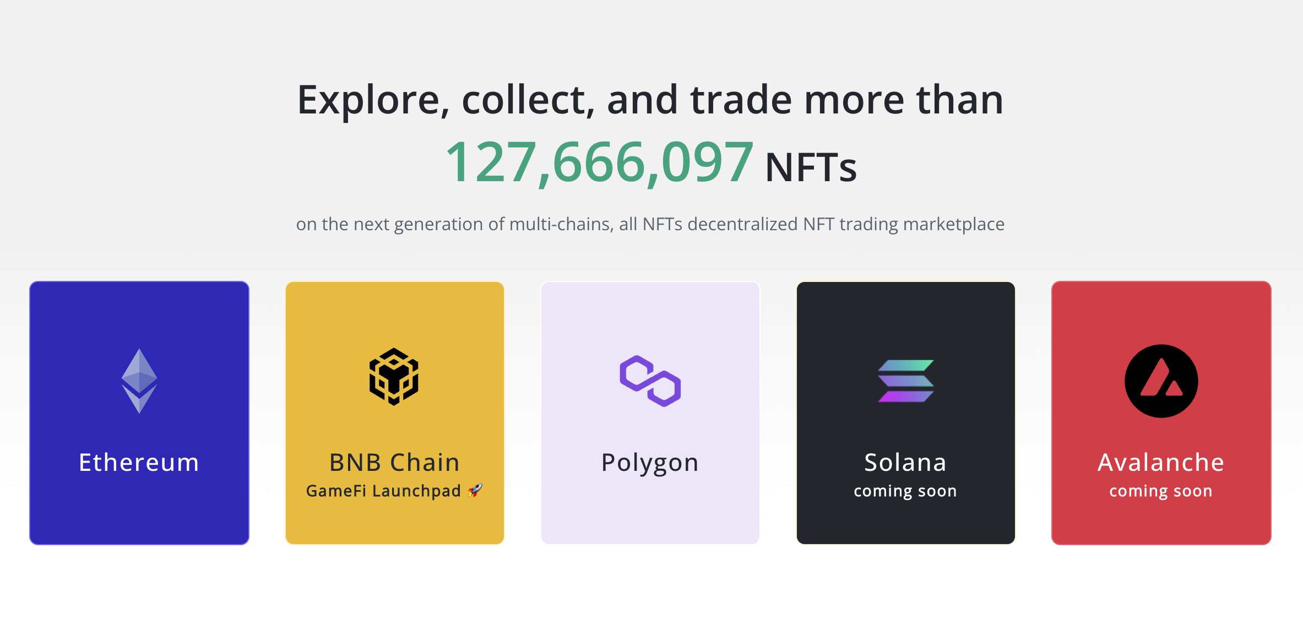
Task: Click the BNB Chain cube logo
Action: pyautogui.click(x=394, y=377)
